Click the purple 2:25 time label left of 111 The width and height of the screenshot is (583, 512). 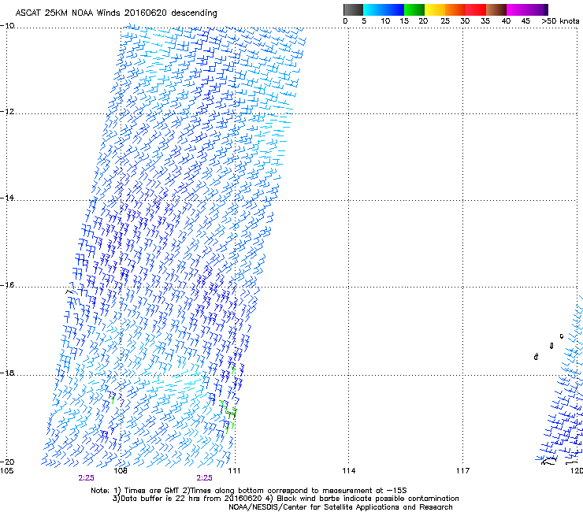pyautogui.click(x=205, y=478)
